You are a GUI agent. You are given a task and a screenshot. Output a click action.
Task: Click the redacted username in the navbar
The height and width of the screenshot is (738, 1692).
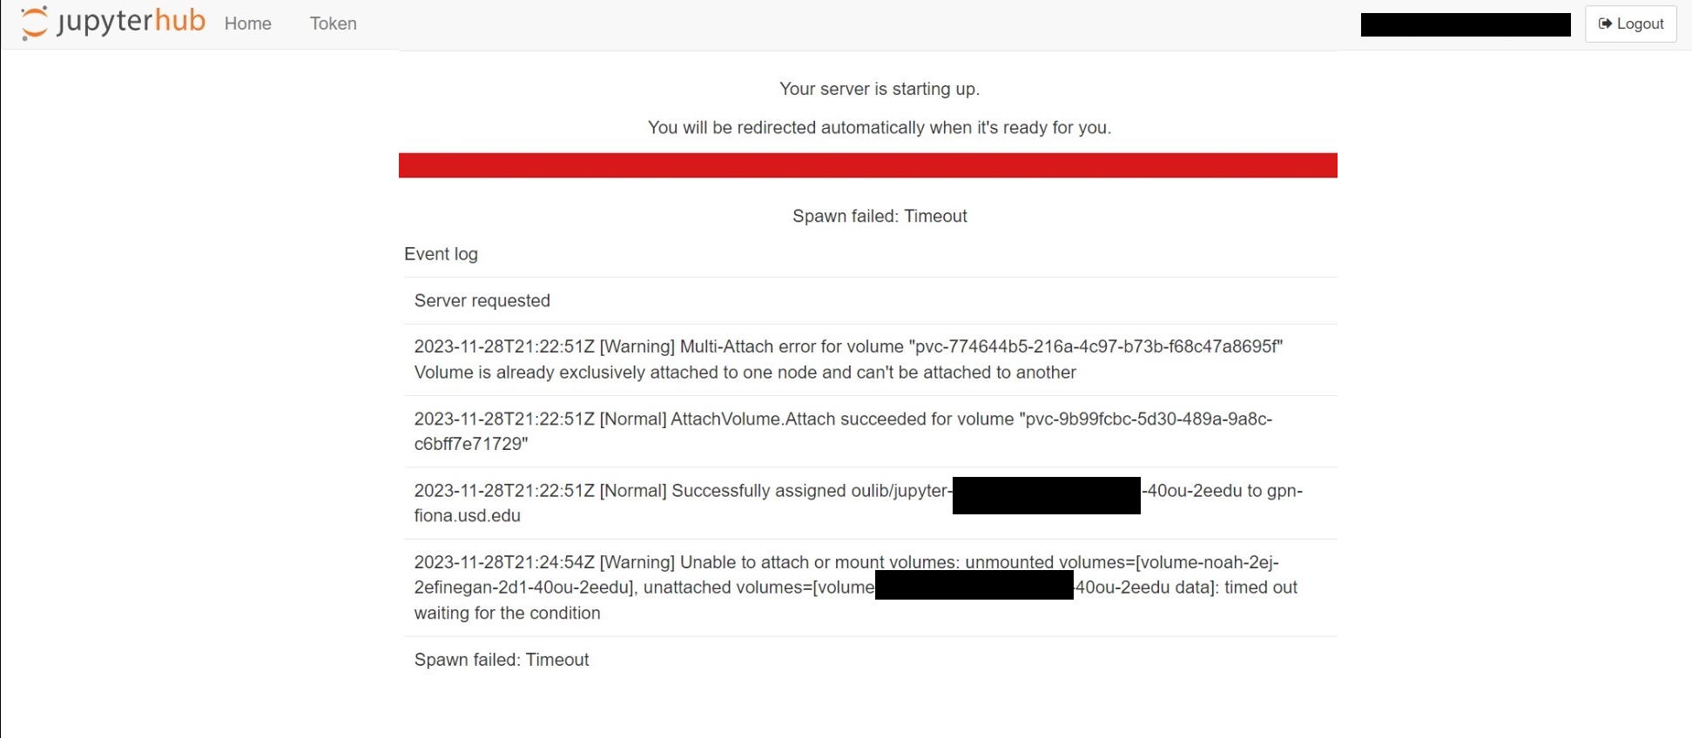1465,24
